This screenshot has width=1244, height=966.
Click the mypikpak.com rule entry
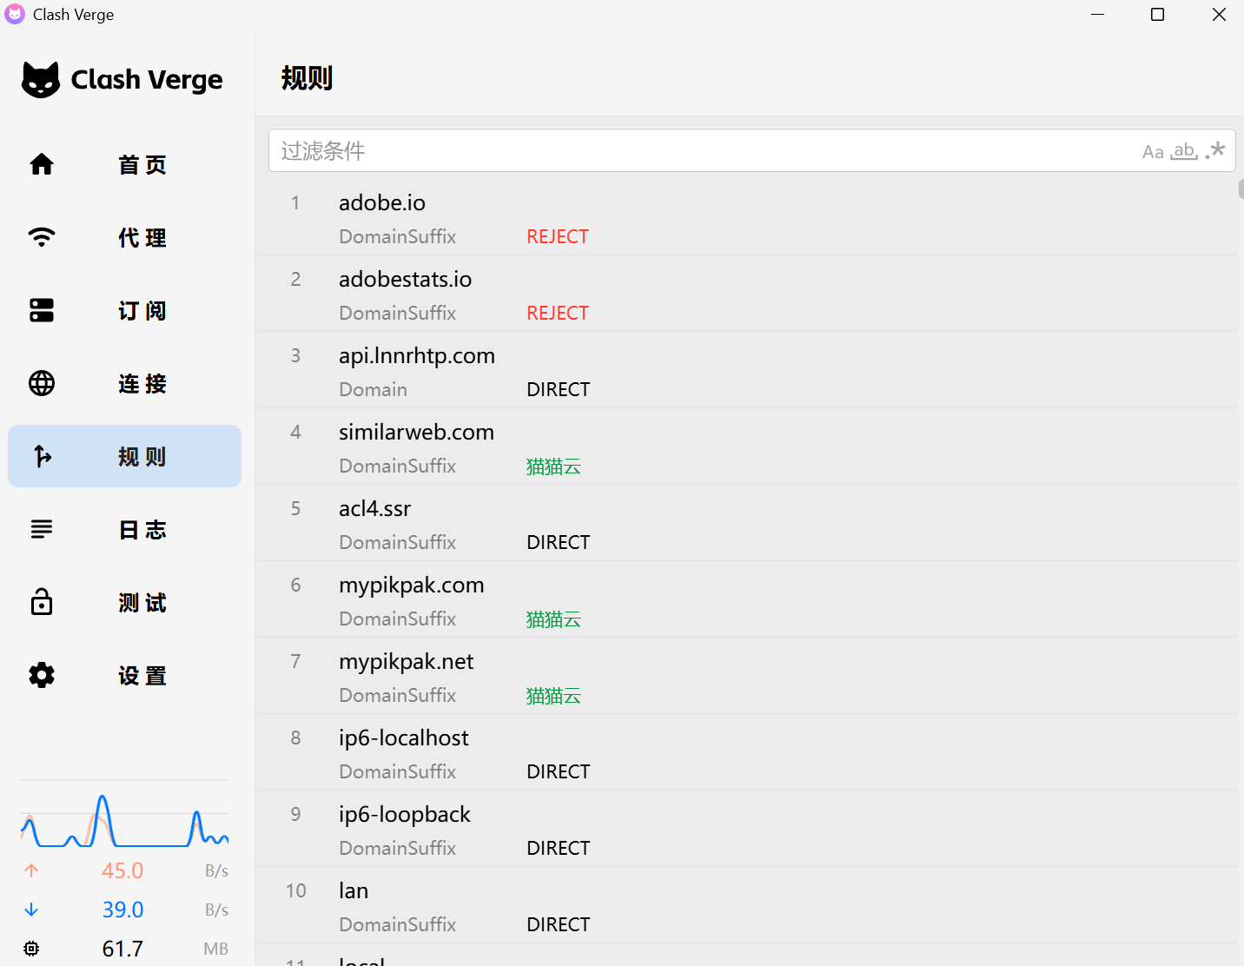pos(411,586)
